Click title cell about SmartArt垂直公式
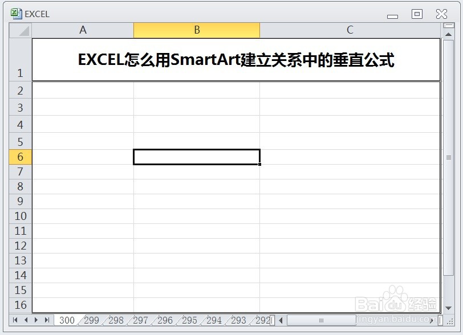463x335 pixels. point(236,60)
